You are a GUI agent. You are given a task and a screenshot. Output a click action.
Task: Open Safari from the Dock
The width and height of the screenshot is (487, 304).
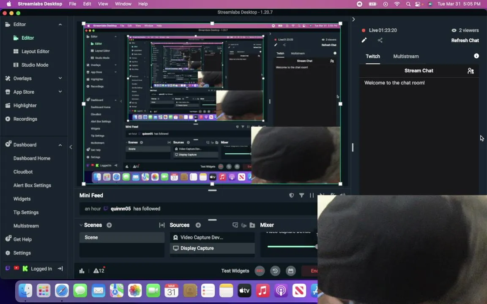click(62, 290)
